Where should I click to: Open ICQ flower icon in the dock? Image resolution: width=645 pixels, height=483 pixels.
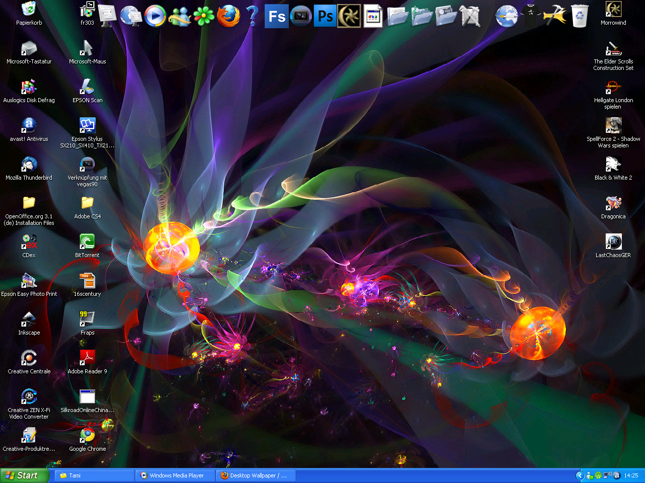point(204,16)
